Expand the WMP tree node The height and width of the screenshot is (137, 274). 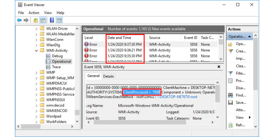[36, 72]
